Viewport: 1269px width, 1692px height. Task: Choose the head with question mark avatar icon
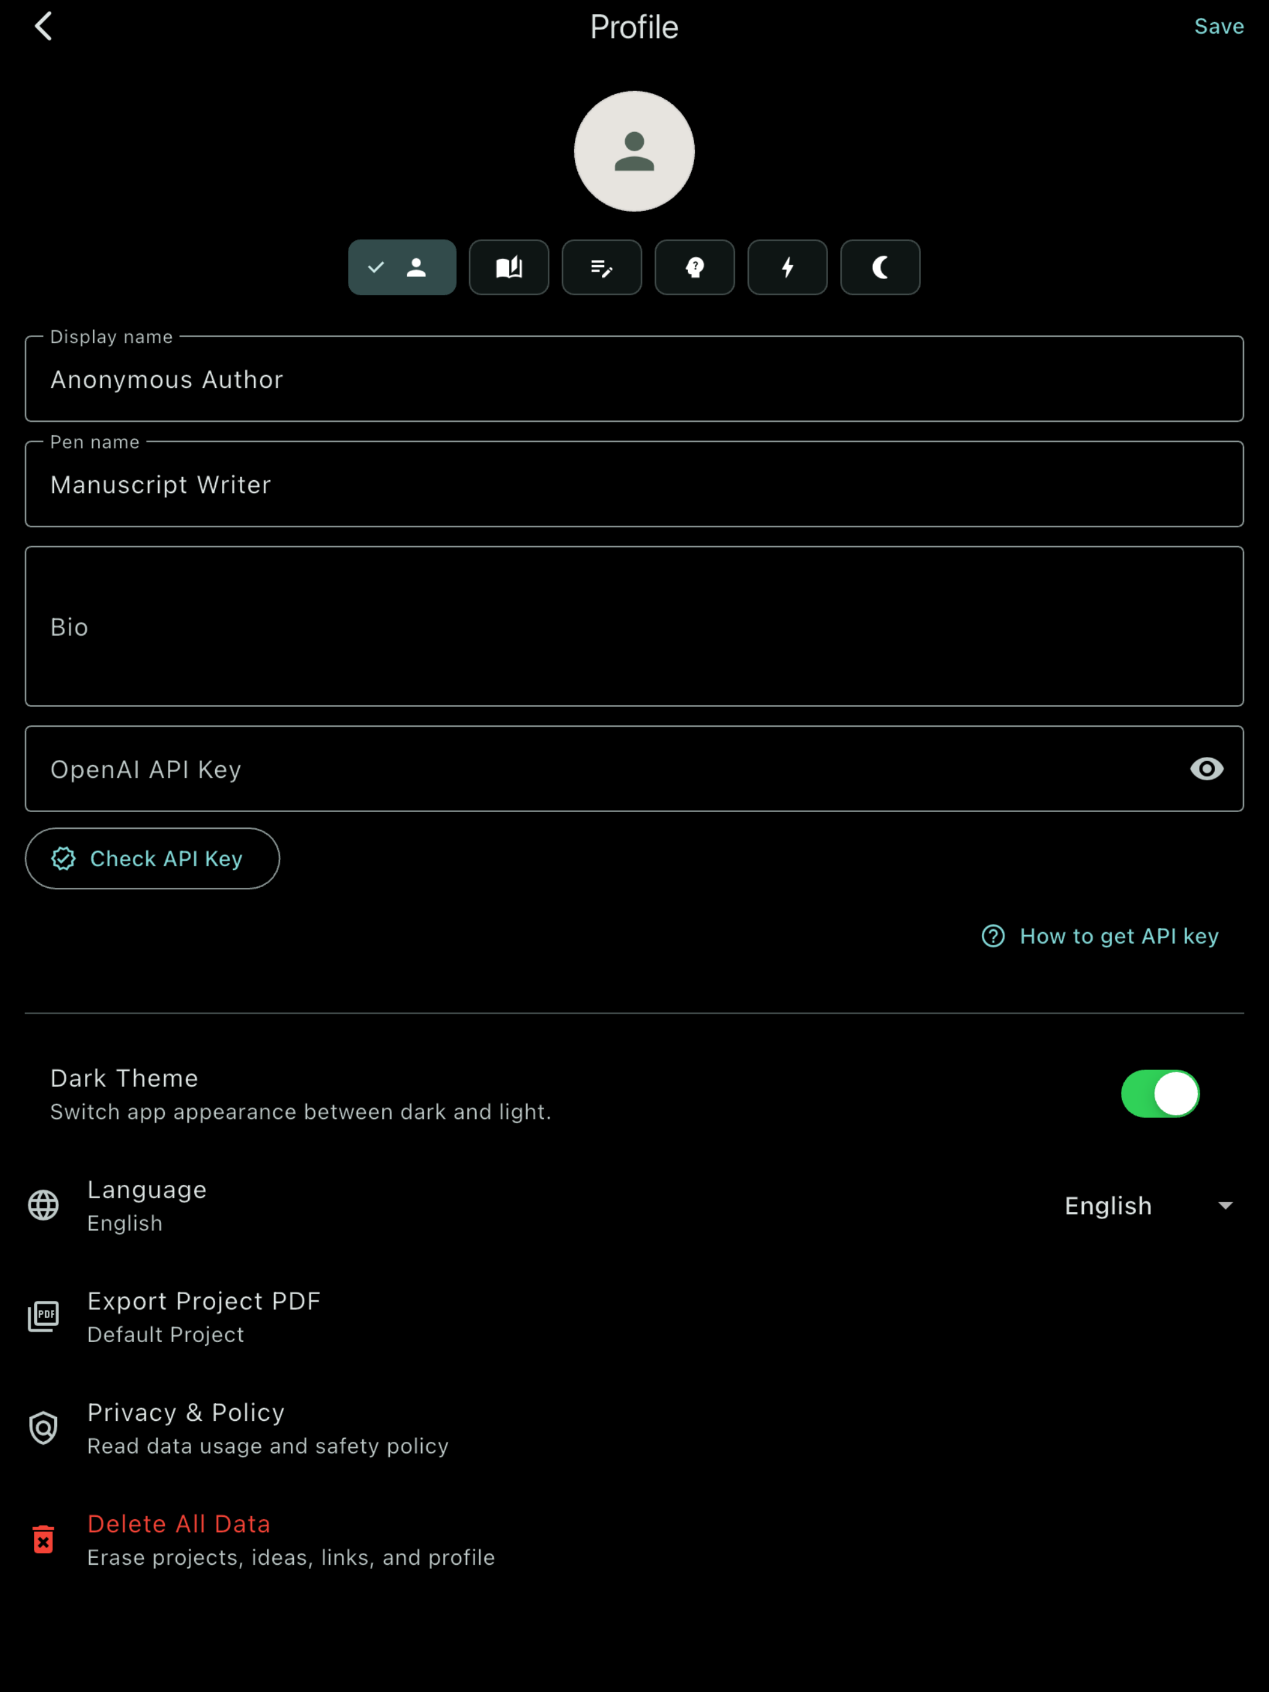pos(695,267)
